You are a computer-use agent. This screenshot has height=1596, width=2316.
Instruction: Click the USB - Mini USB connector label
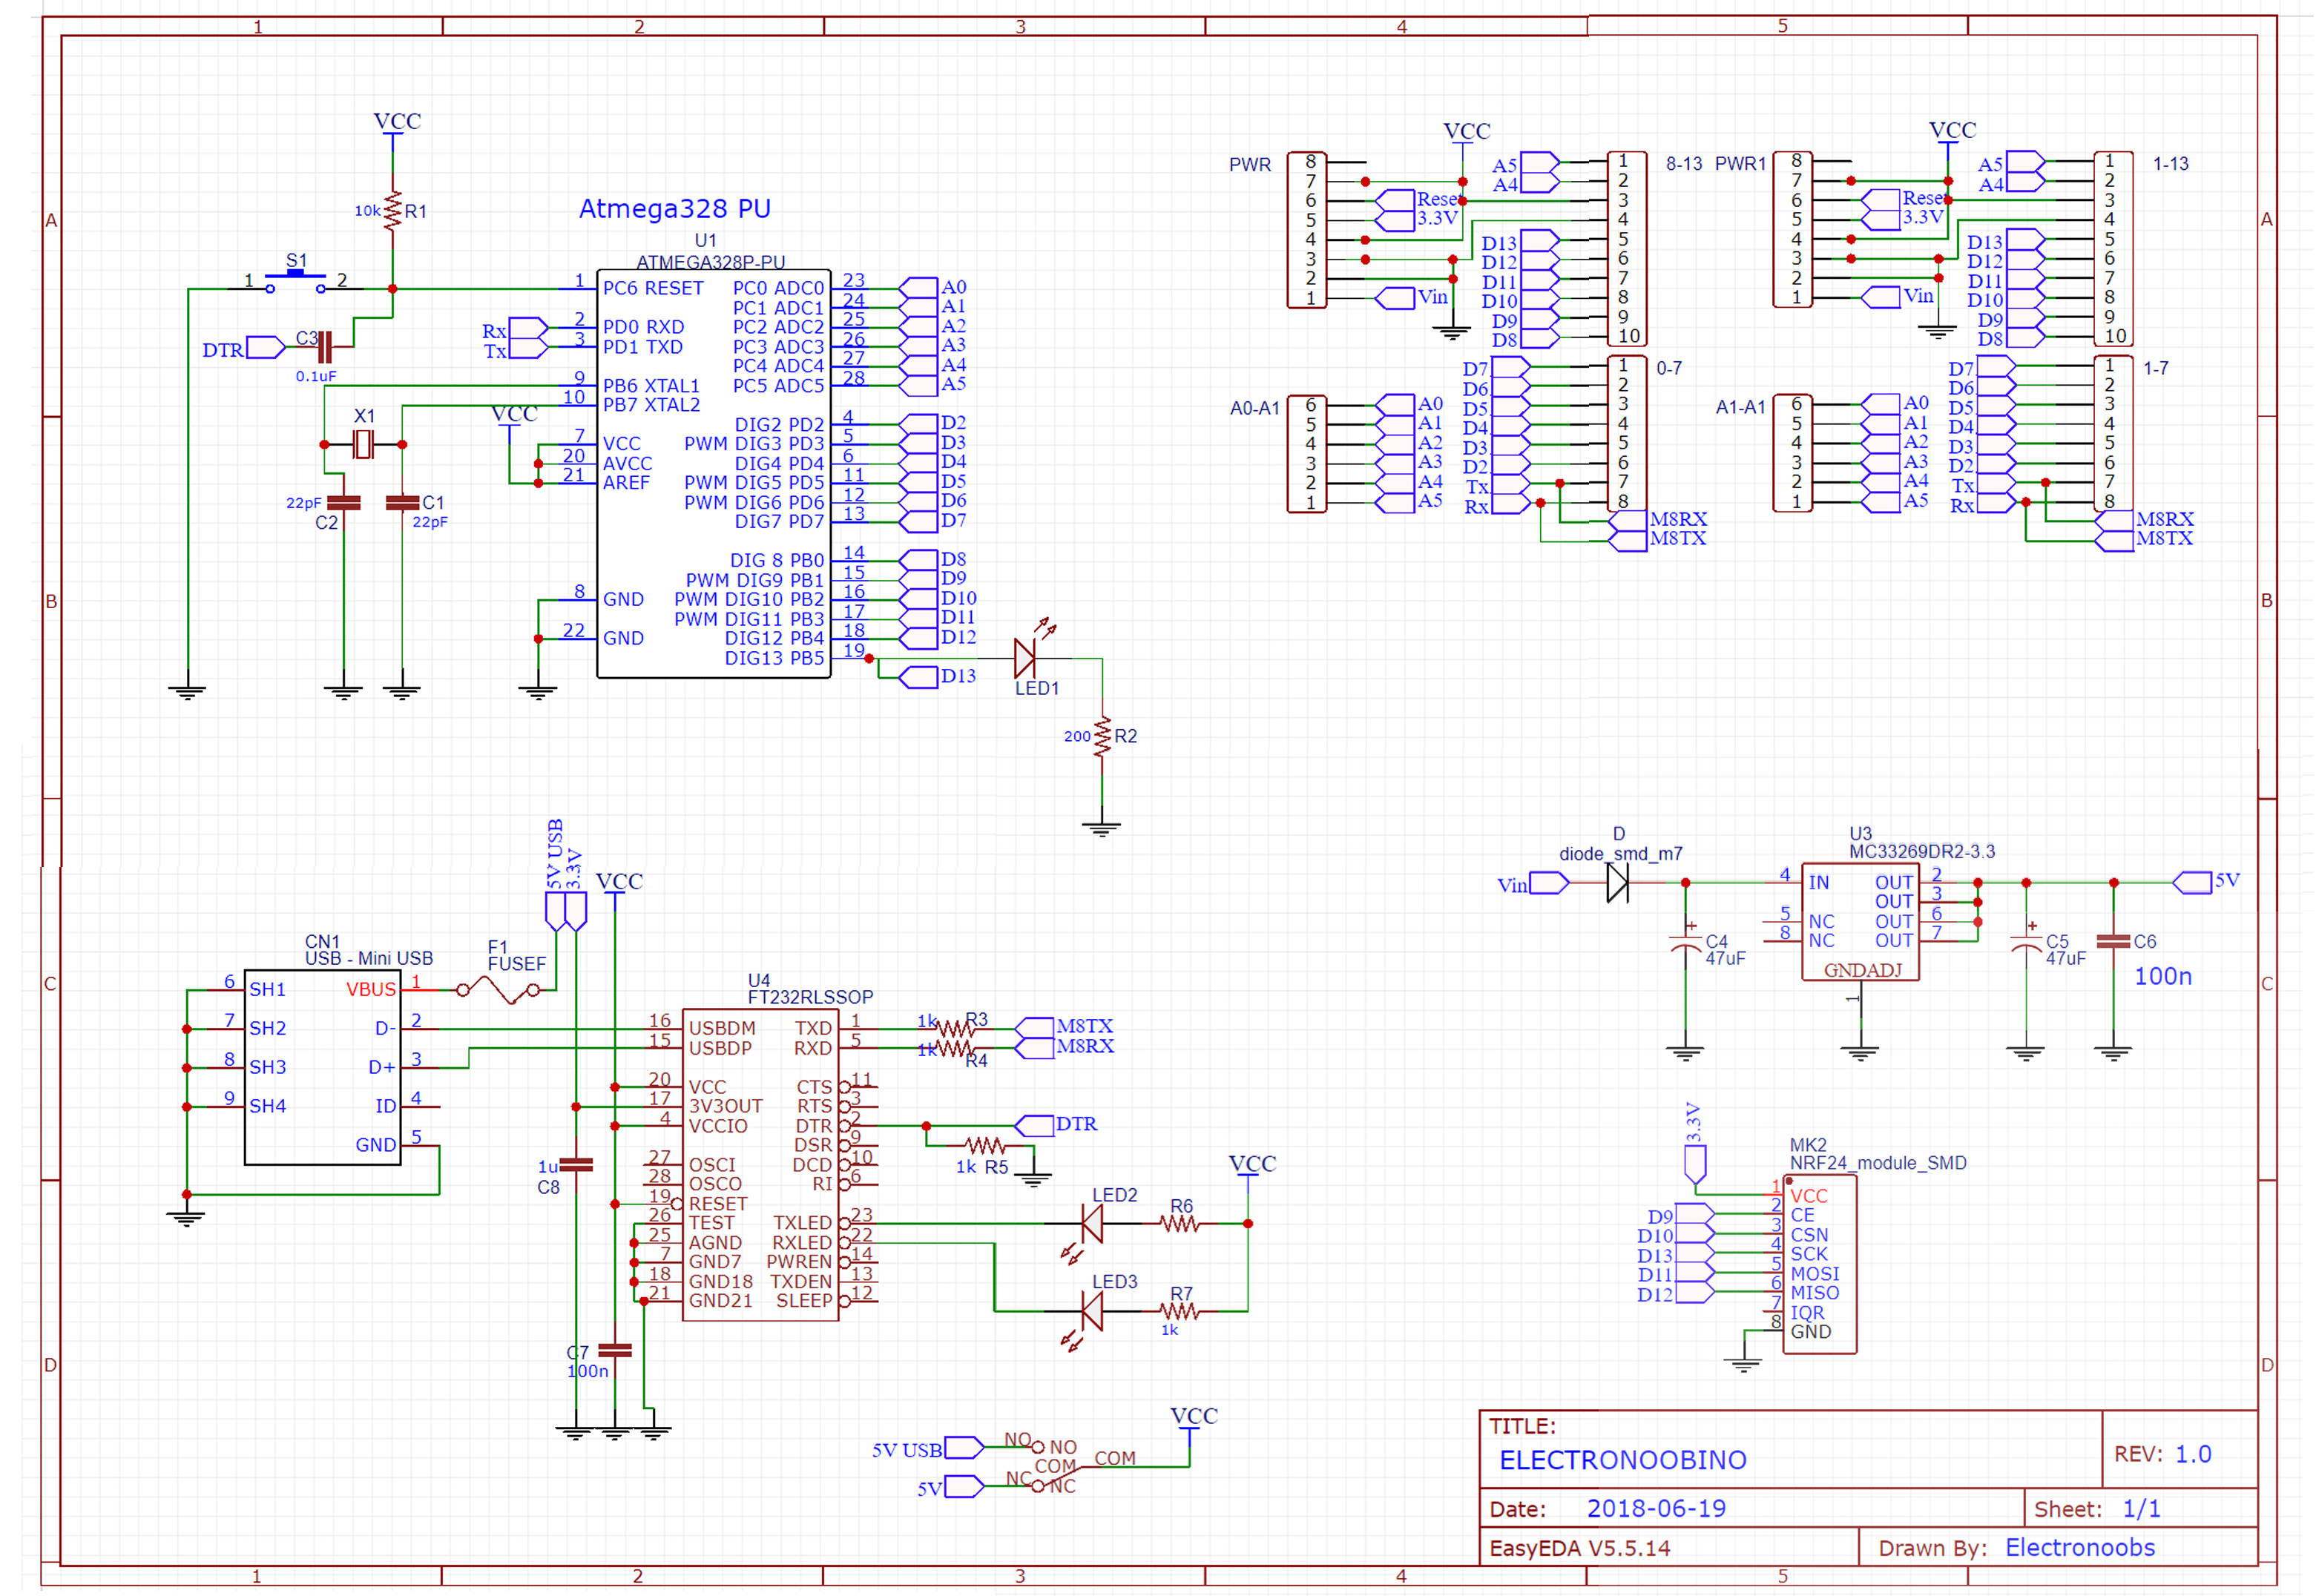[369, 959]
